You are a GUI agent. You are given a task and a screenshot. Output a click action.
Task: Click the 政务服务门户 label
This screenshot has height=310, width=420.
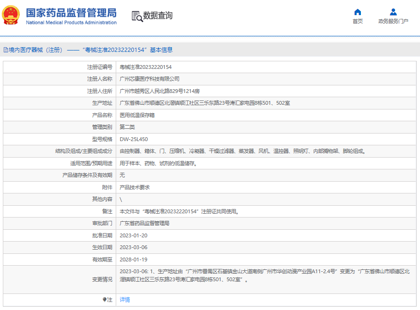coord(393,21)
